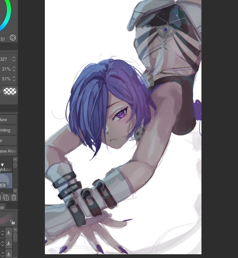Viewport: 238px width, 258px height.
Task: Click the second property row's stepper arrows
Action: [3, 243]
